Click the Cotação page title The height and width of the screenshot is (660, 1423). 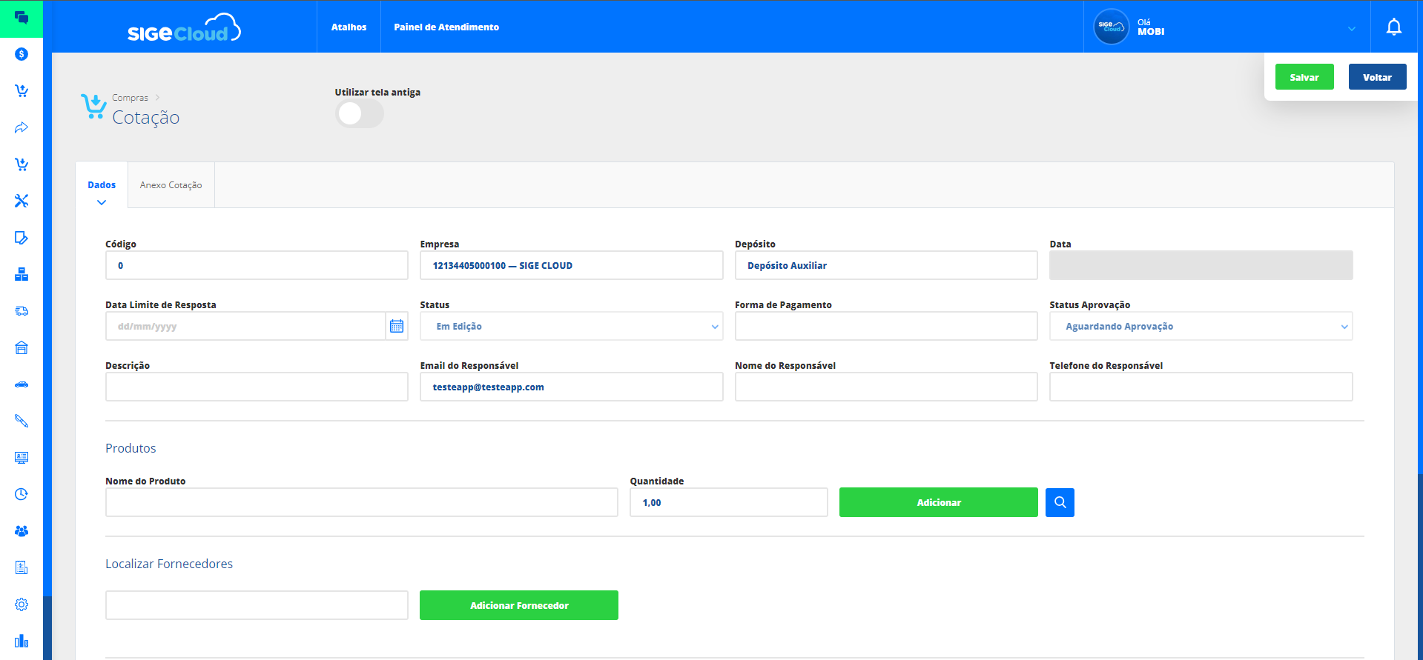[x=146, y=118]
